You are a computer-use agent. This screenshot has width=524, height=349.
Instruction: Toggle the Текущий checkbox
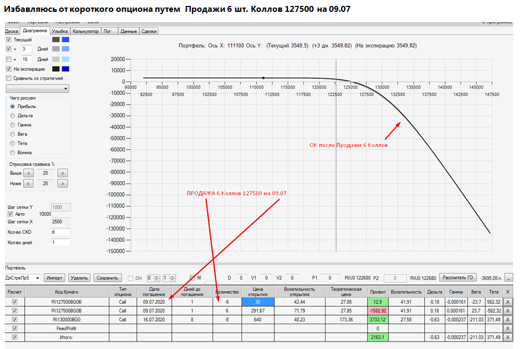tap(9, 39)
